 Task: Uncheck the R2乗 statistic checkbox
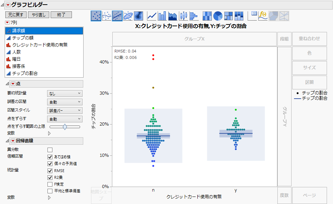coord(50,177)
